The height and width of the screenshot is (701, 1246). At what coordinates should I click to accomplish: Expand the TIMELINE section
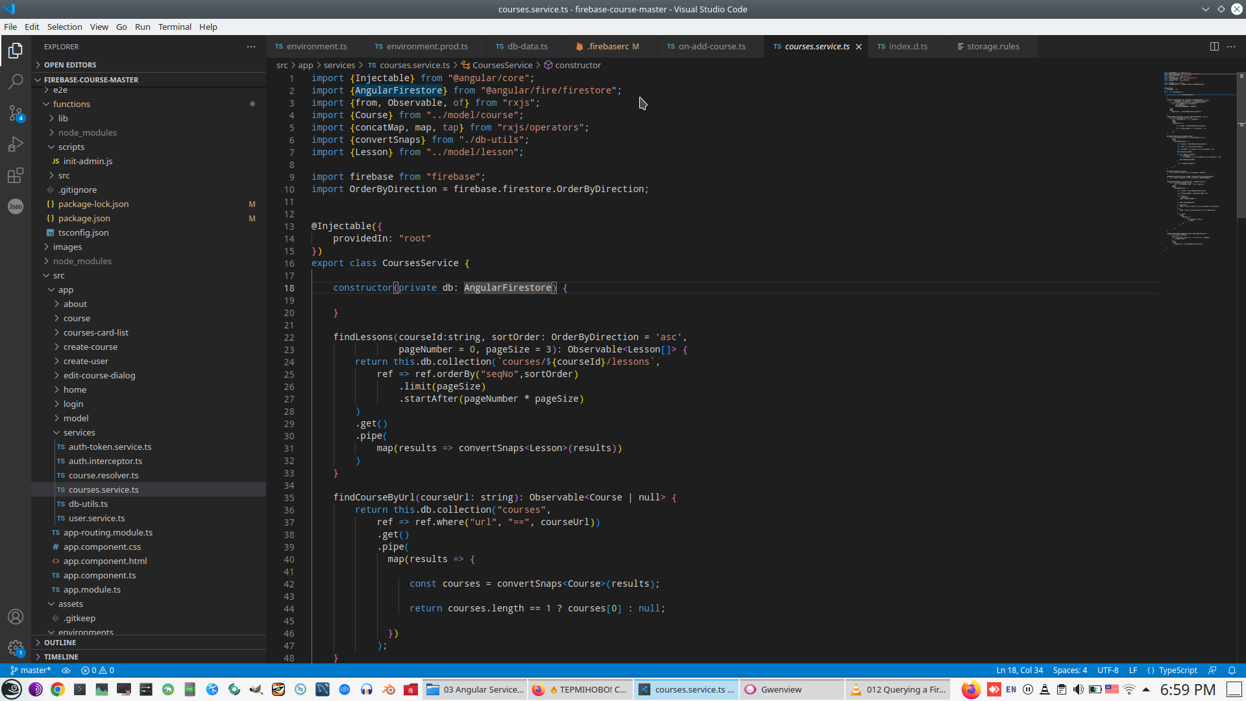coord(61,657)
